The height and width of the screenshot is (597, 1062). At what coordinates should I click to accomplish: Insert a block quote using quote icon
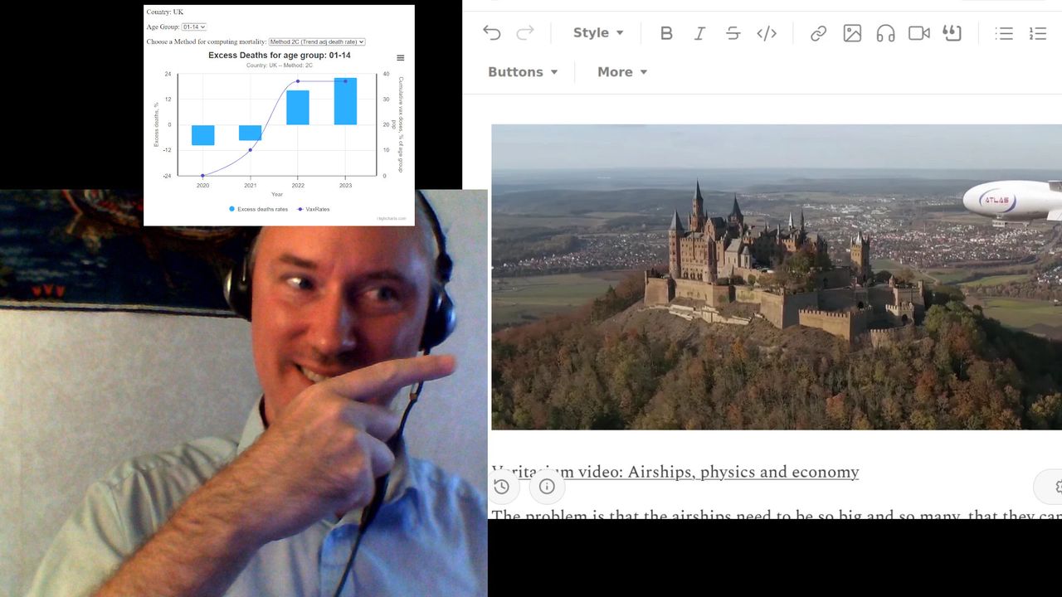click(x=952, y=33)
